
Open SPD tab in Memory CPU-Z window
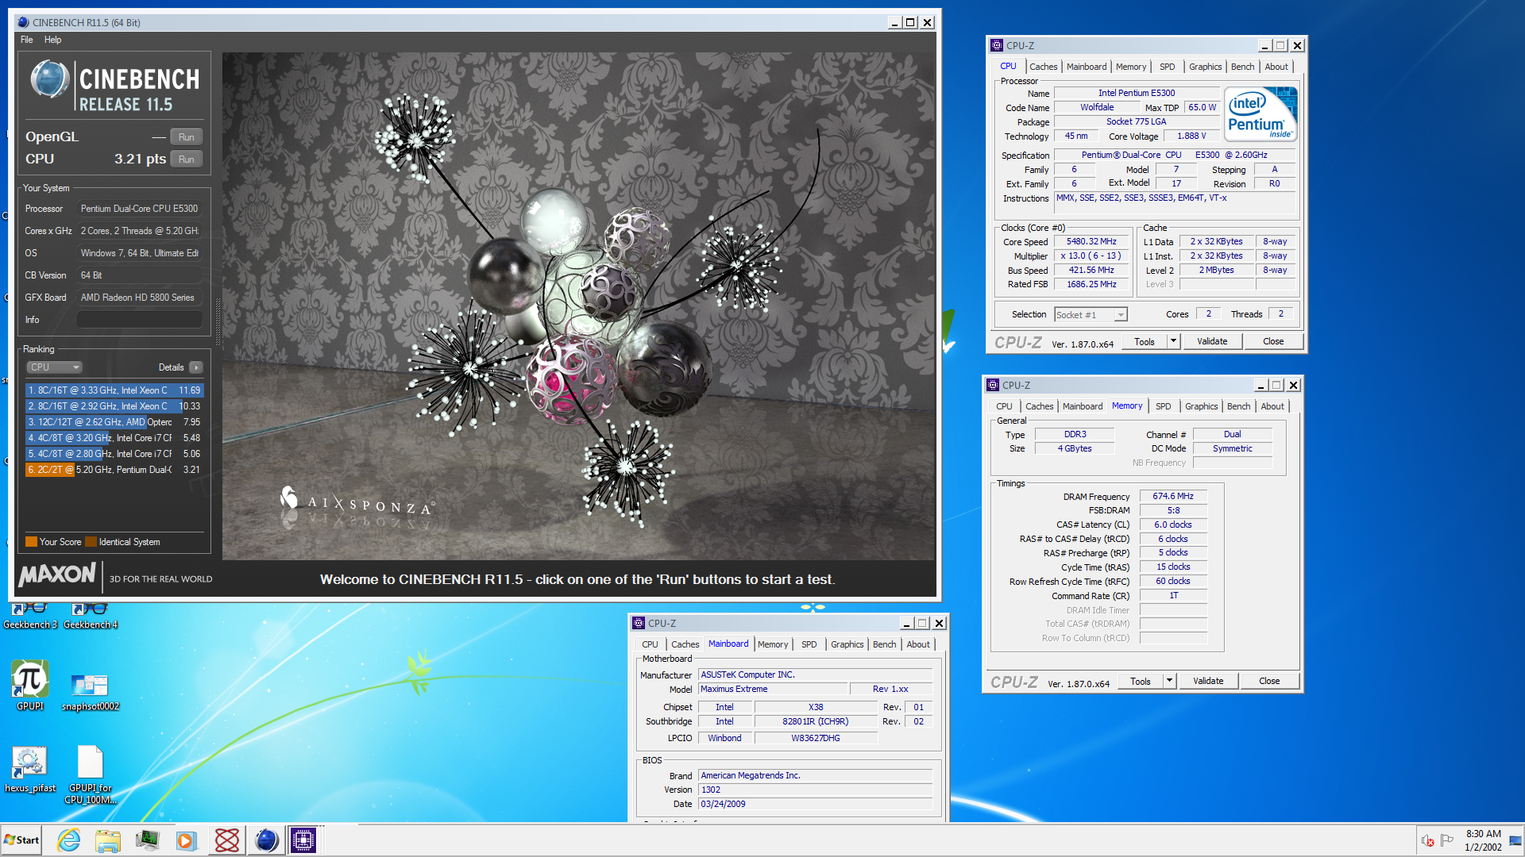pos(1163,406)
